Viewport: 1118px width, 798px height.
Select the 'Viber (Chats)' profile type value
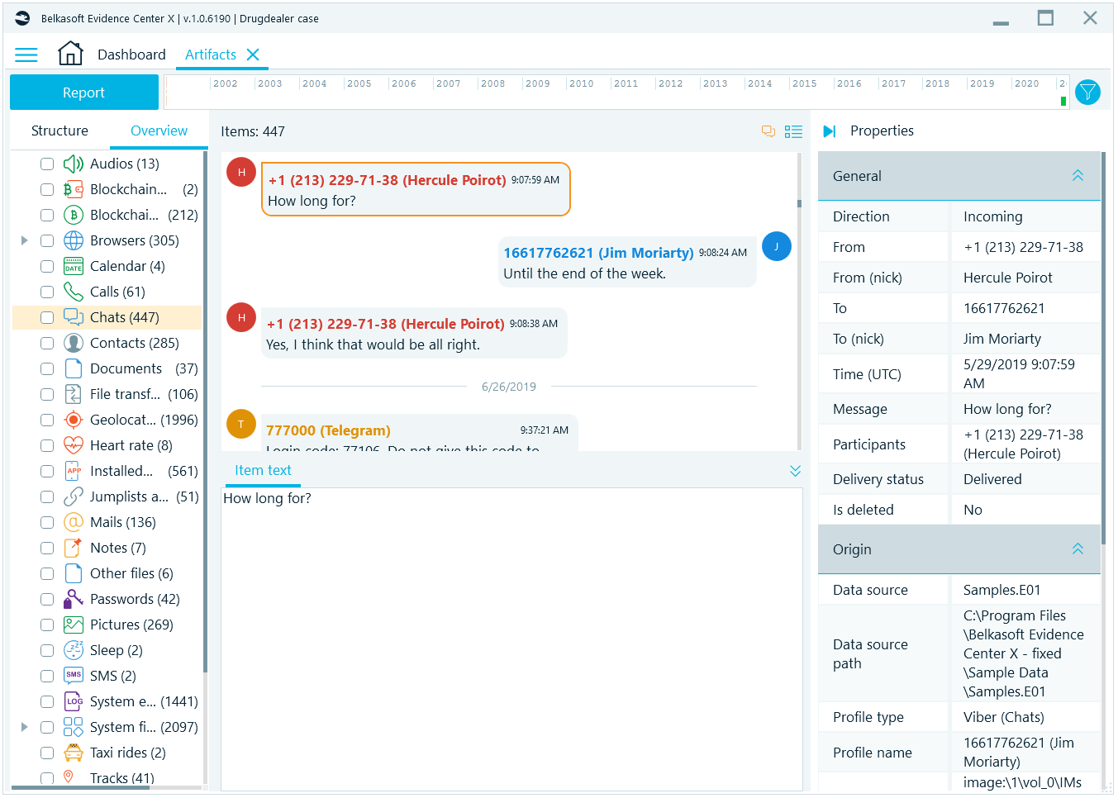click(1003, 717)
